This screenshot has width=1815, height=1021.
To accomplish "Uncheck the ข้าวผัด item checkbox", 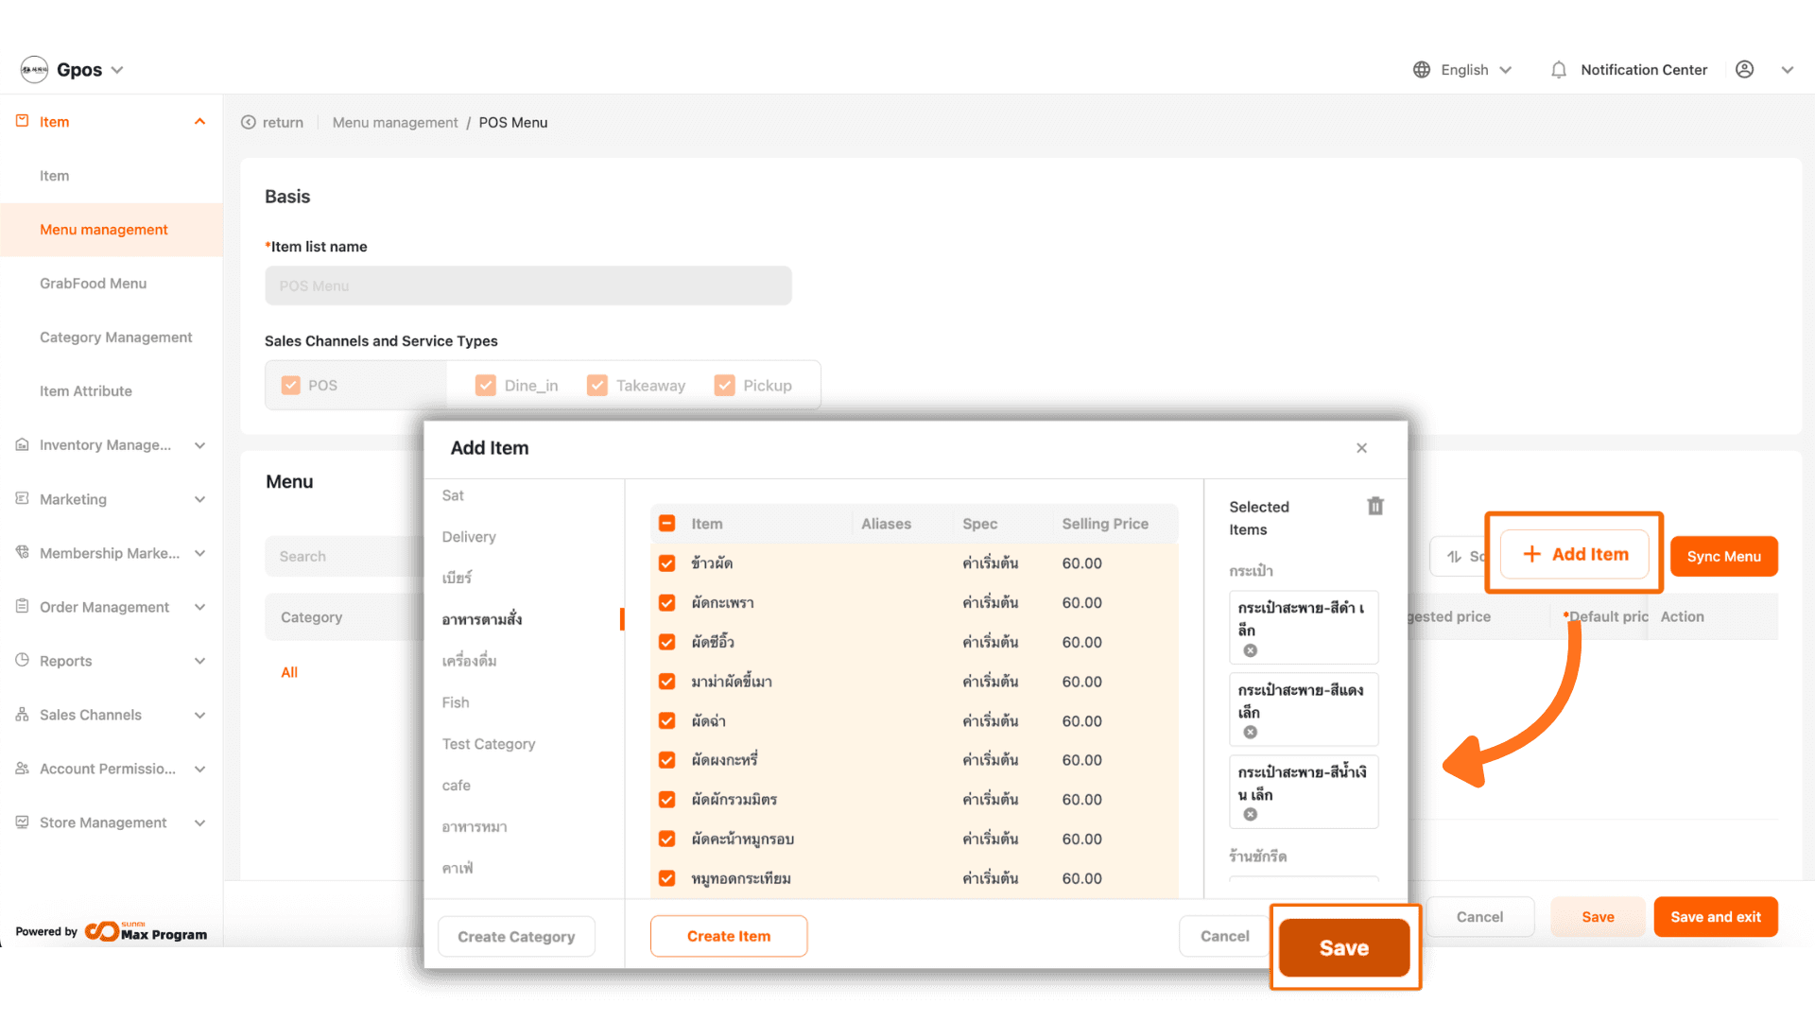I will [x=666, y=563].
